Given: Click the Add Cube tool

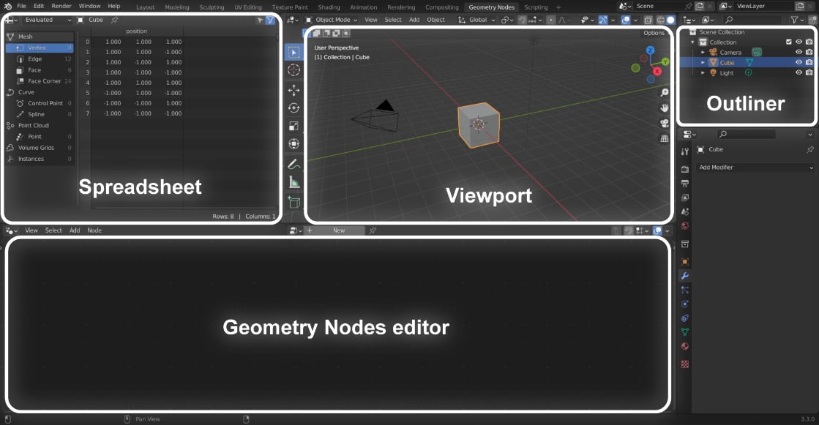Looking at the screenshot, I should [x=294, y=202].
